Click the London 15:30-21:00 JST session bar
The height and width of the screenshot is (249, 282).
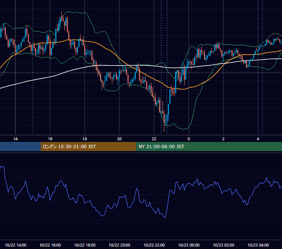pos(88,146)
